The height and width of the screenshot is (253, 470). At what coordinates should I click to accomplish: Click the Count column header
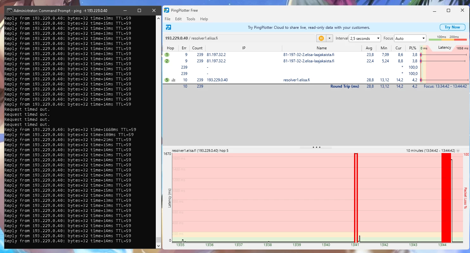click(197, 48)
